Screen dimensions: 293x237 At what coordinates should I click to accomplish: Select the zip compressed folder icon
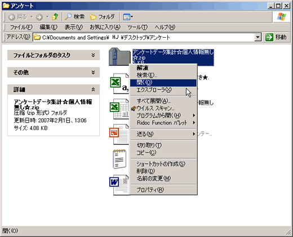coord(119,56)
